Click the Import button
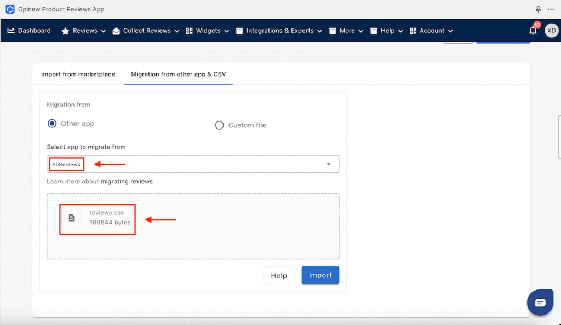The height and width of the screenshot is (325, 561). pyautogui.click(x=320, y=275)
